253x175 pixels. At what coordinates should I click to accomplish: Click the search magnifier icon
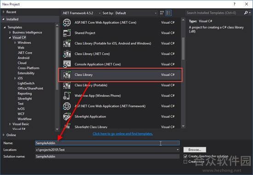click(x=246, y=13)
